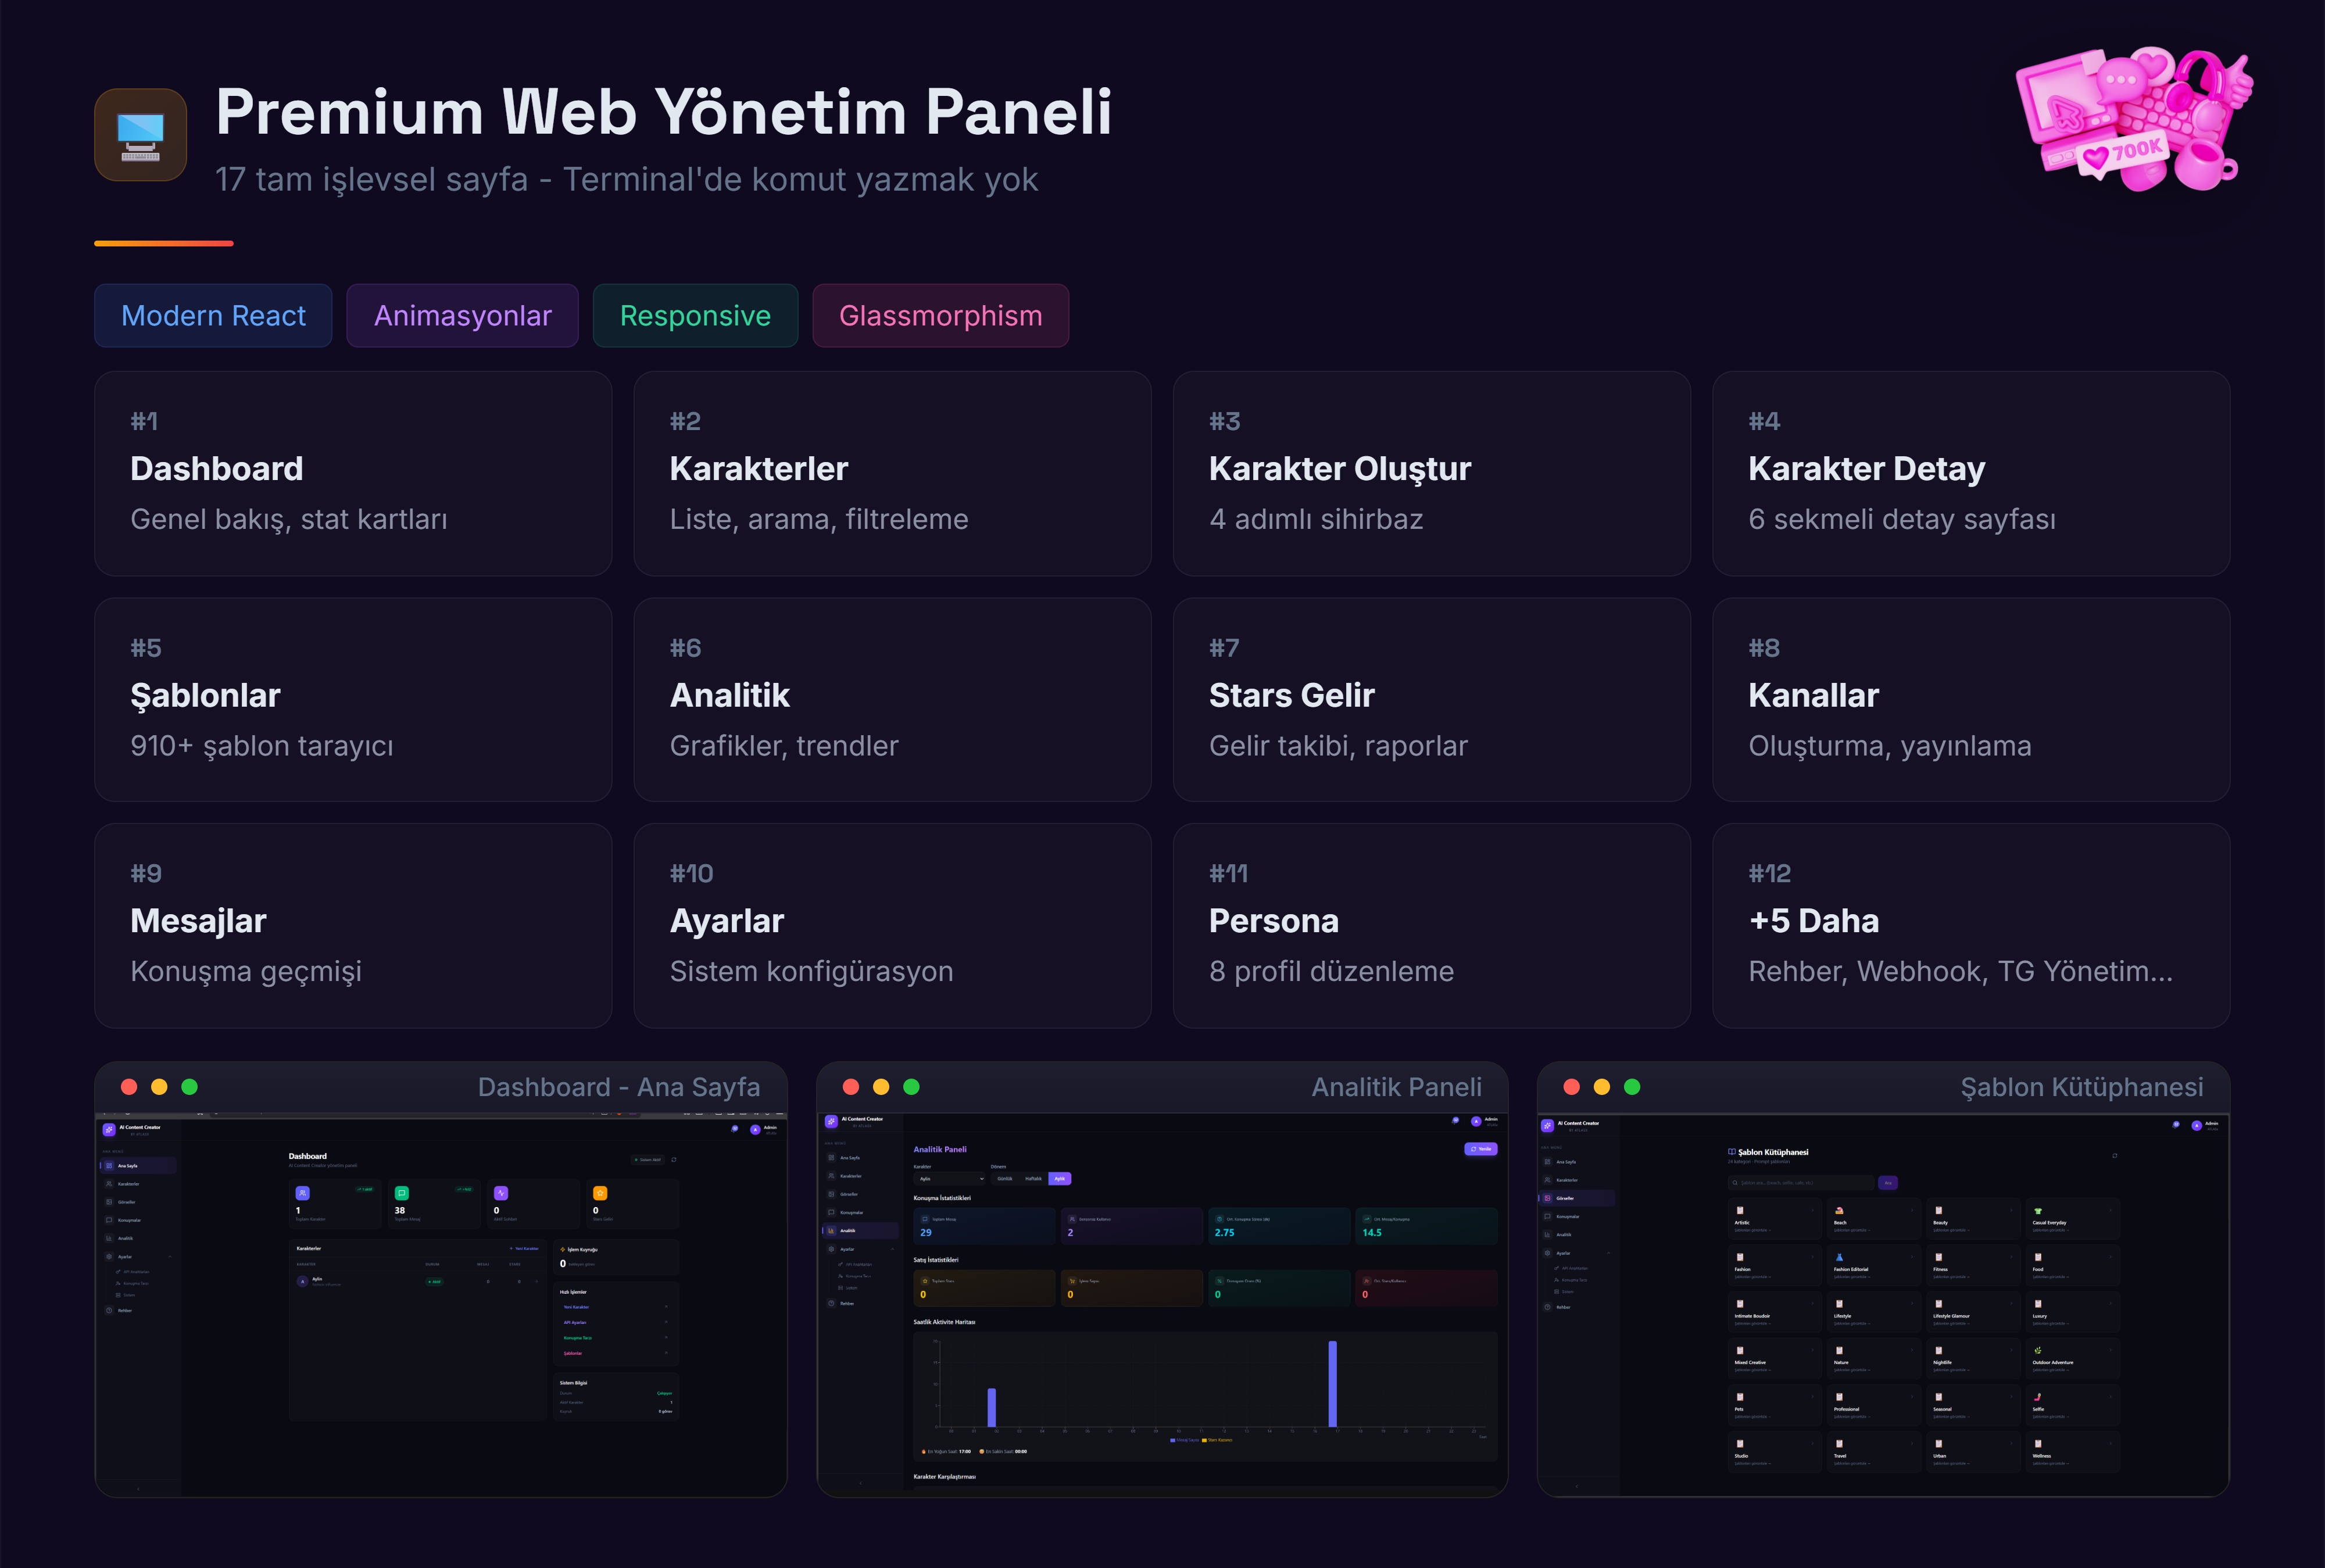Screen dimensions: 2325x1568
Task: Click green dot on Analitik Paneli window
Action: tap(911, 1087)
